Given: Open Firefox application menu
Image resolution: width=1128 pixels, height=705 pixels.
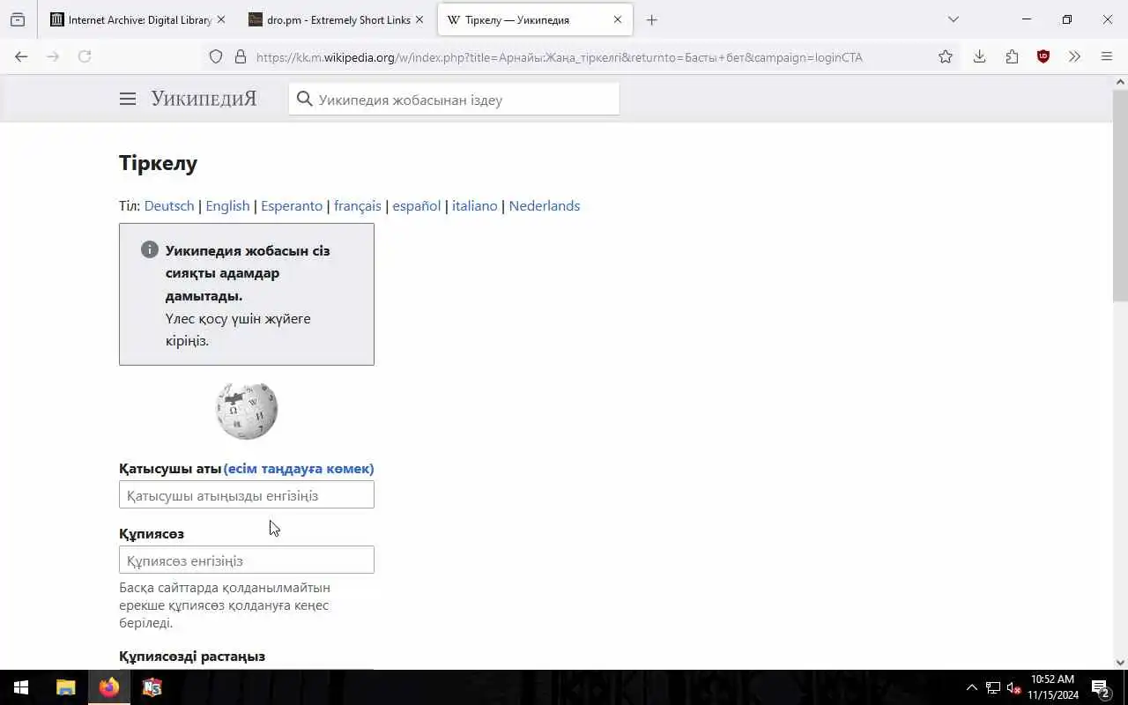Looking at the screenshot, I should pyautogui.click(x=1107, y=56).
